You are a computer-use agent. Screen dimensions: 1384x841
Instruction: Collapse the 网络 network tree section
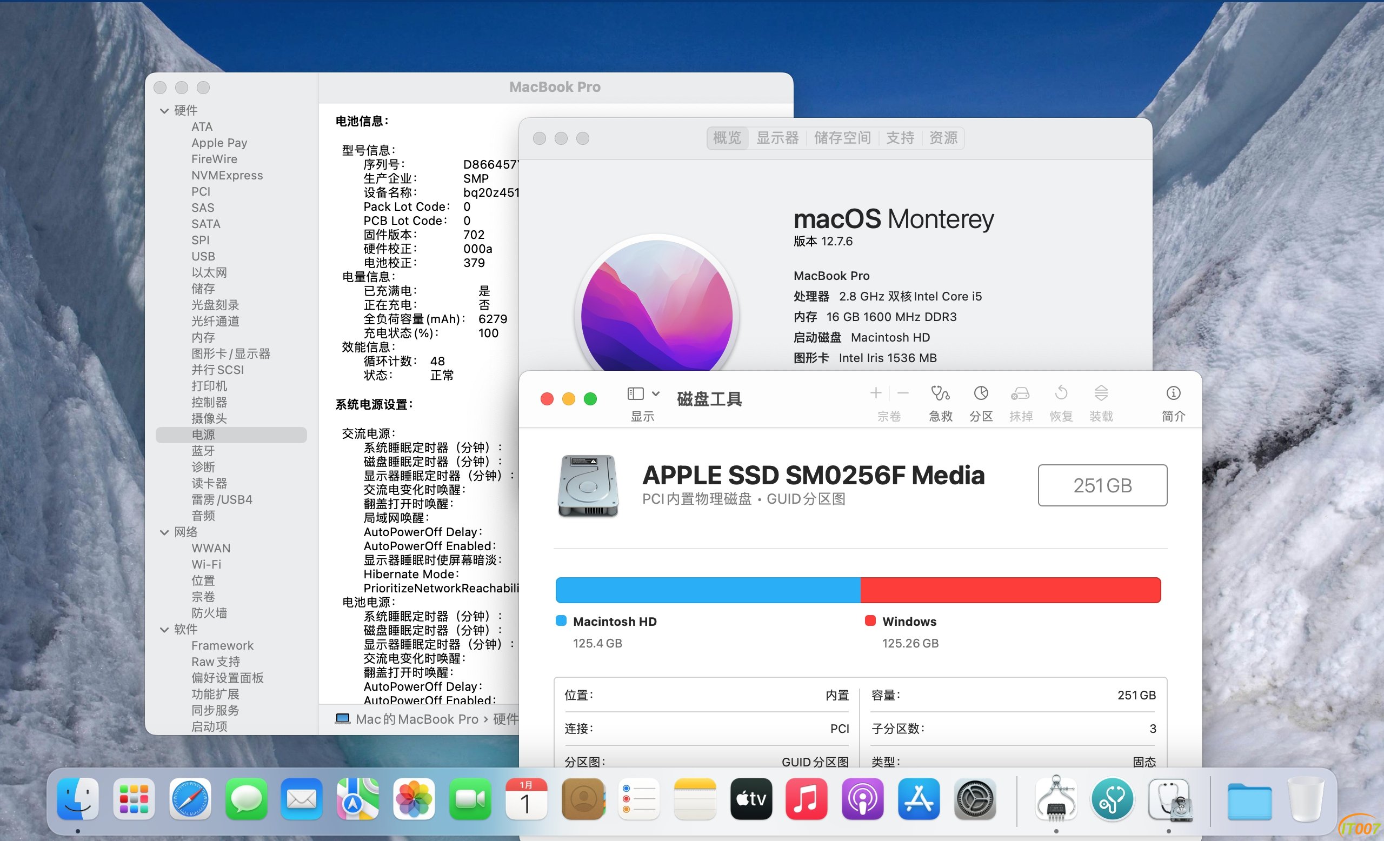pyautogui.click(x=164, y=532)
